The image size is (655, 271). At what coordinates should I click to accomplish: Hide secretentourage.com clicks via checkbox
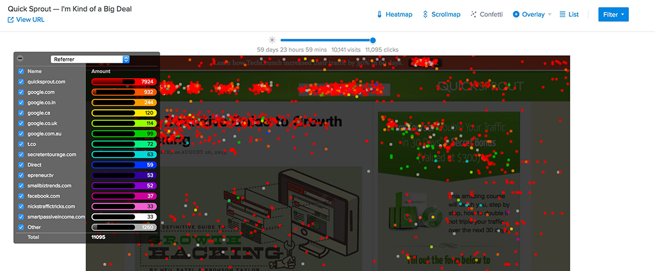tap(21, 155)
